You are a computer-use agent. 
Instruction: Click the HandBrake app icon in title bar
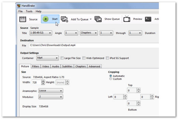19,5
